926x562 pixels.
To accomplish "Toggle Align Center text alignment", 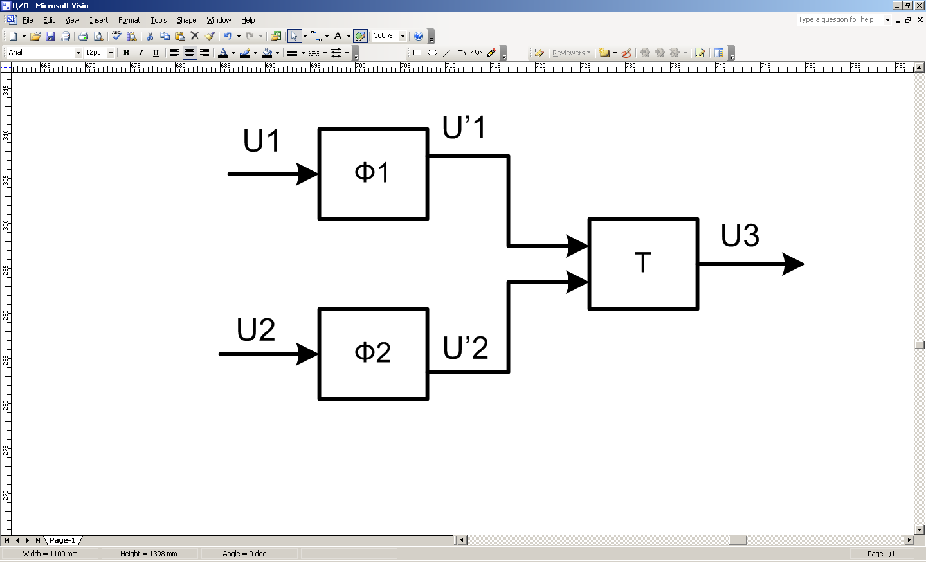I will click(x=190, y=53).
